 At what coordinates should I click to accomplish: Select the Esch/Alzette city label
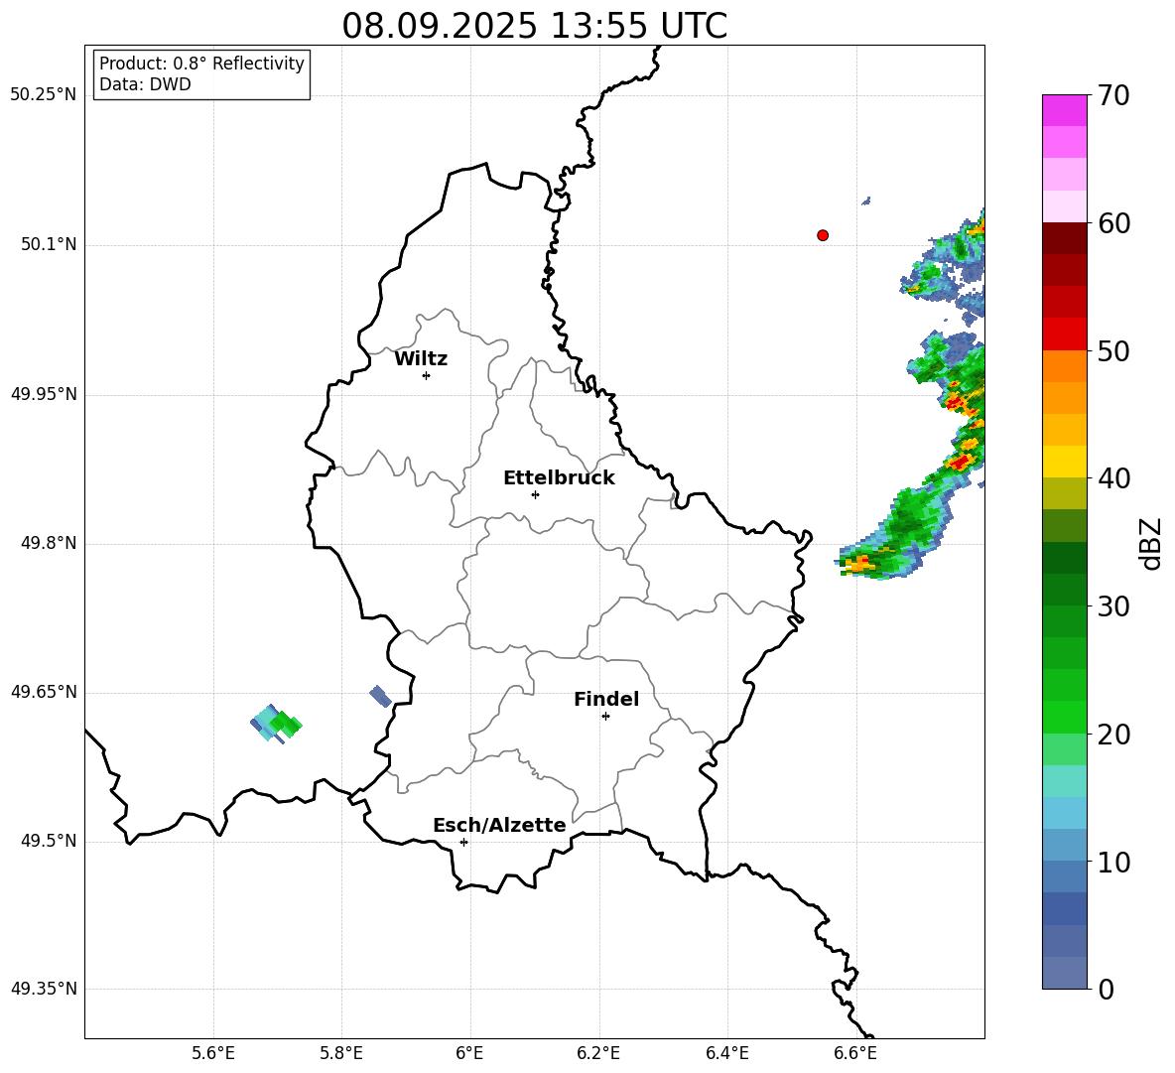[499, 825]
